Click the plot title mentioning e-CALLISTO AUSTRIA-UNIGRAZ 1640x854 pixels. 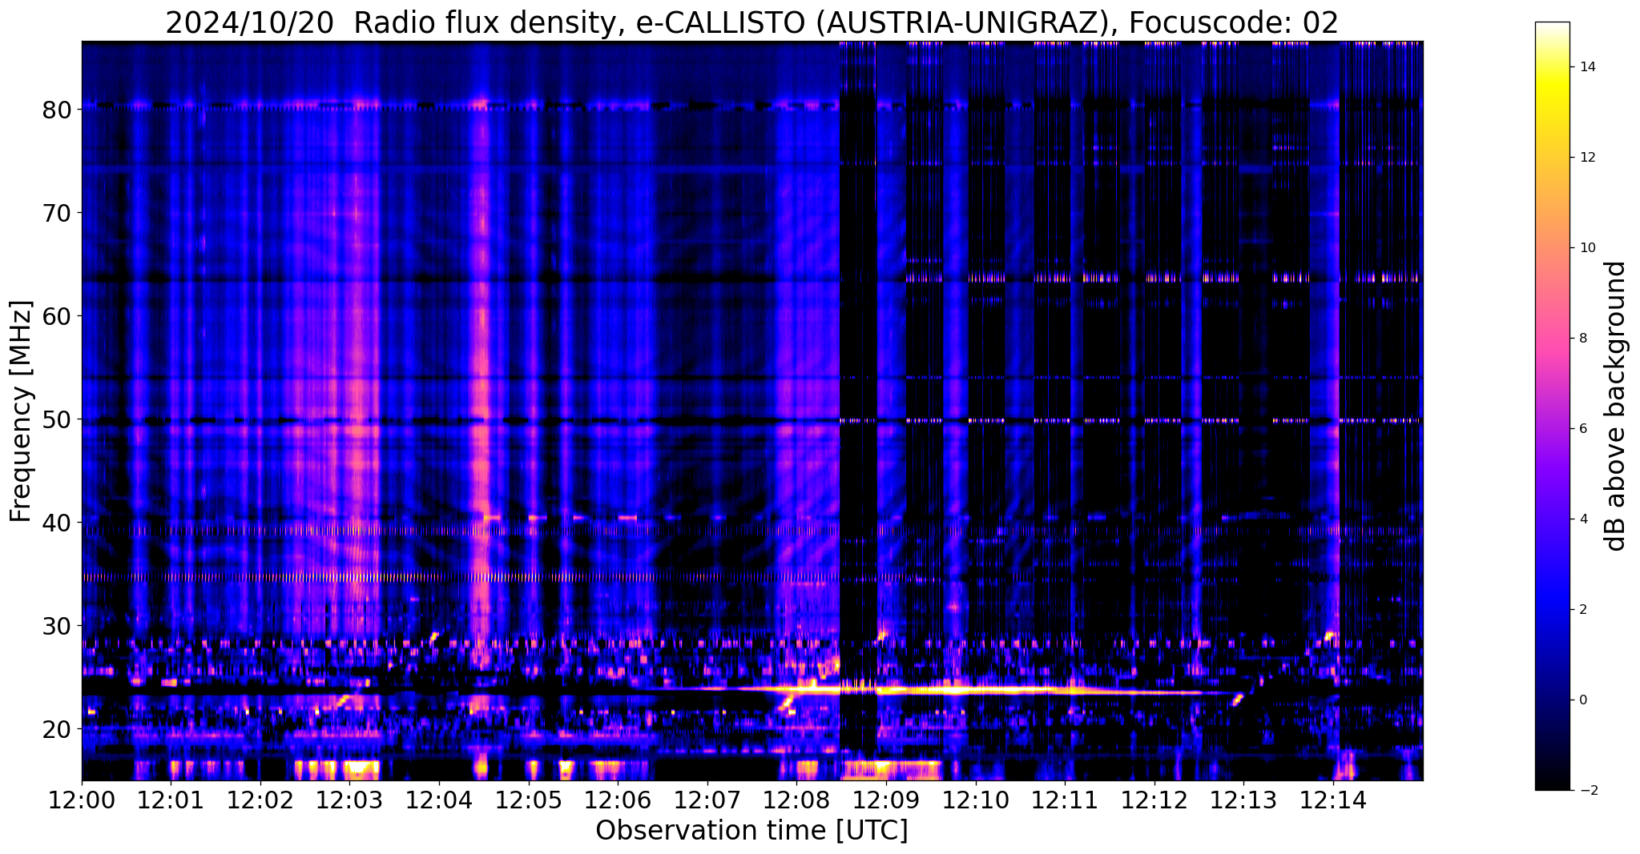click(751, 23)
